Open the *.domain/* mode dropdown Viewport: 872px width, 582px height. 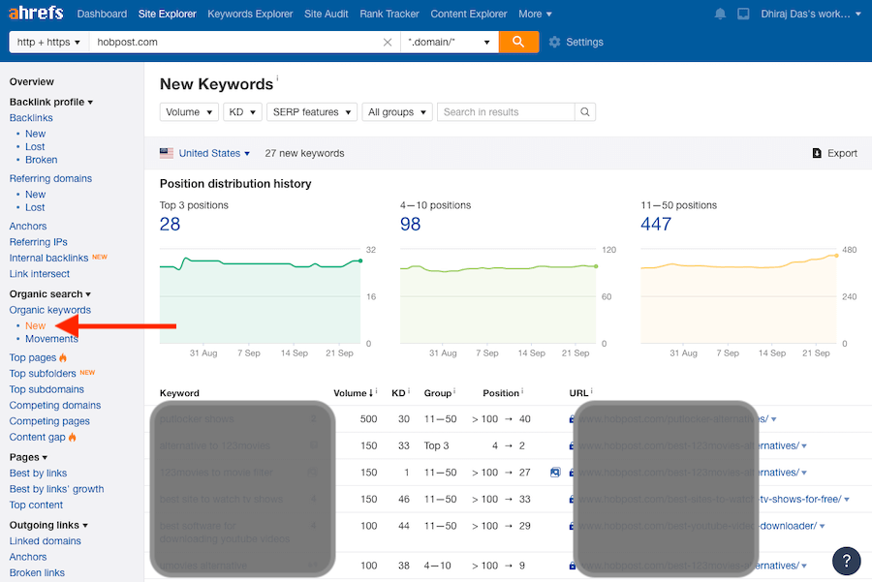click(x=450, y=43)
